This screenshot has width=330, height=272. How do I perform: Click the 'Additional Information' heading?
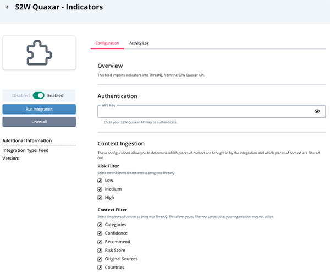coord(27,140)
